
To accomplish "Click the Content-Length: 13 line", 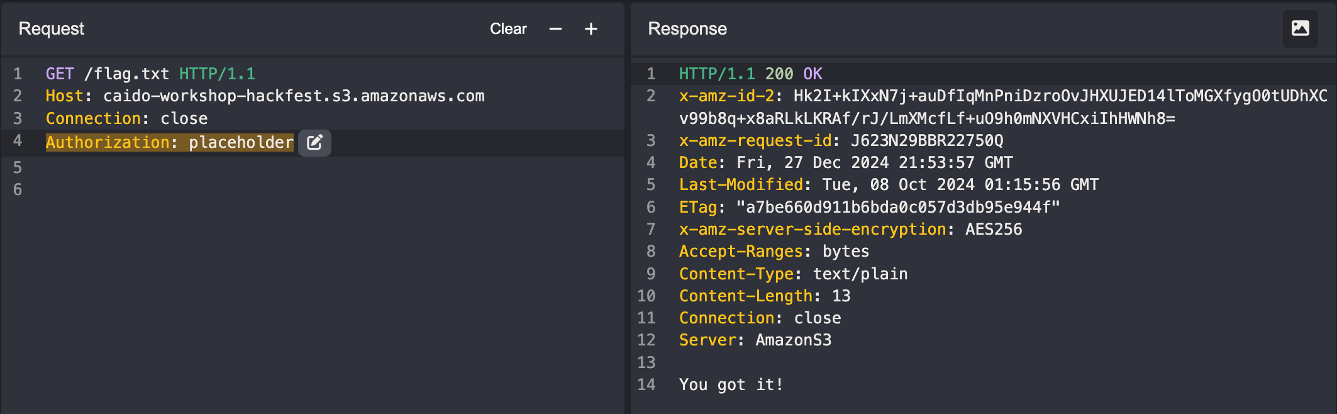I will pos(765,296).
